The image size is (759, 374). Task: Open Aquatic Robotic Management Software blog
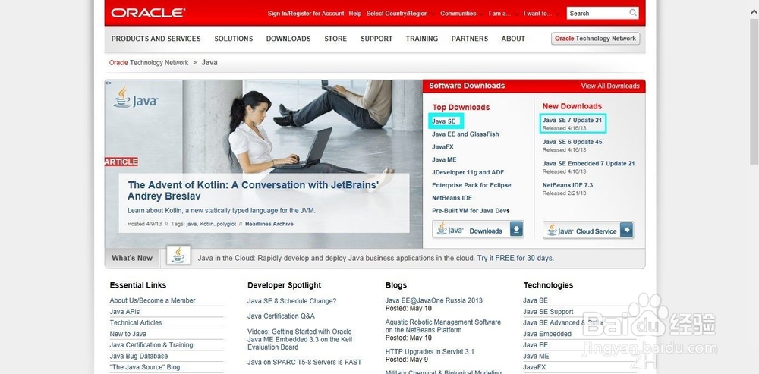[x=443, y=326]
